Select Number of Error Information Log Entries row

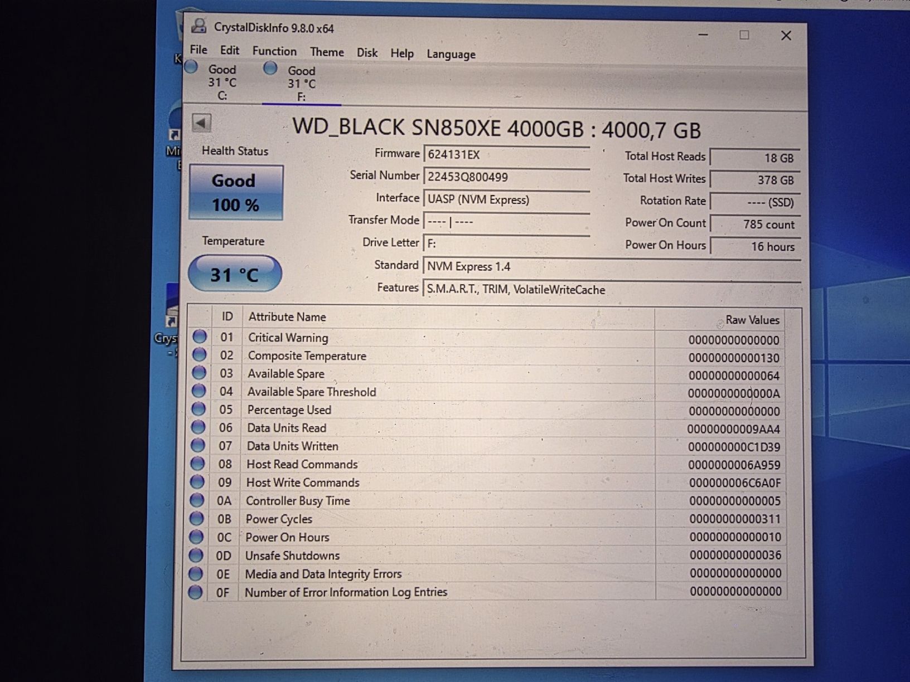(486, 592)
